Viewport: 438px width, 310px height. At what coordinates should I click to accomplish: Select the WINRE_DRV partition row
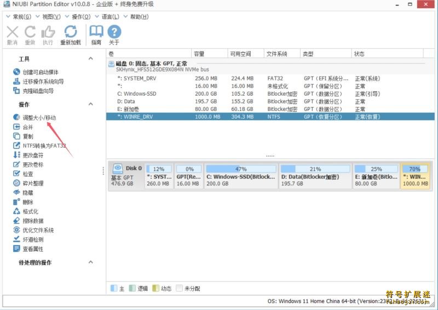[270, 116]
